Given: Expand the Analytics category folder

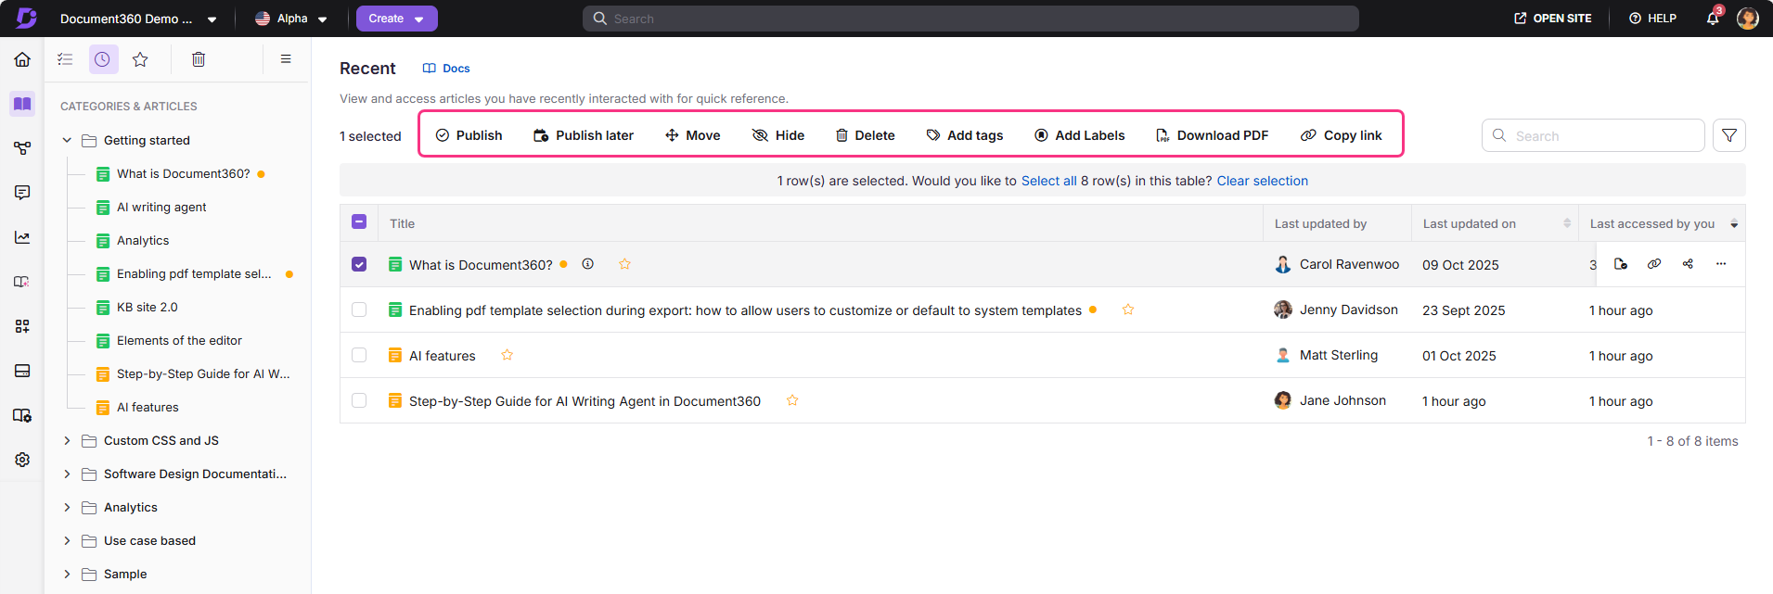Looking at the screenshot, I should tap(67, 507).
